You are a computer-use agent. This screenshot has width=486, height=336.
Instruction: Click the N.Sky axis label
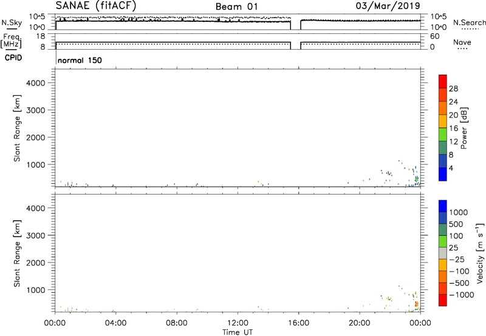point(12,22)
